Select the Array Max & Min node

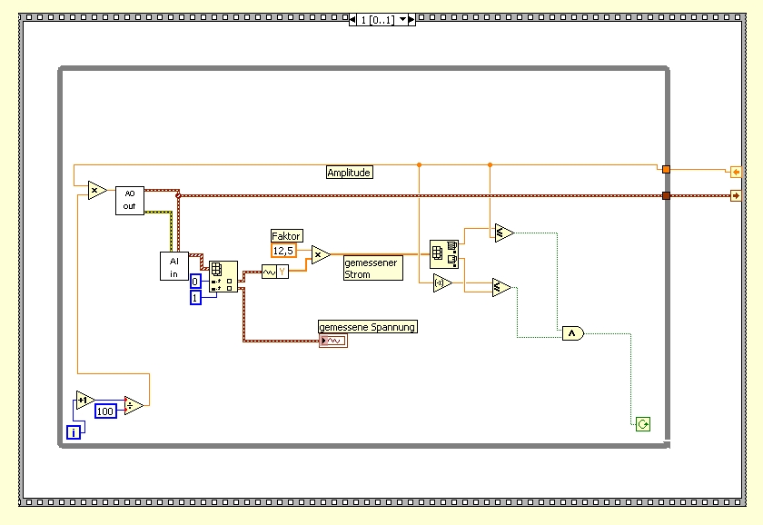point(444,254)
